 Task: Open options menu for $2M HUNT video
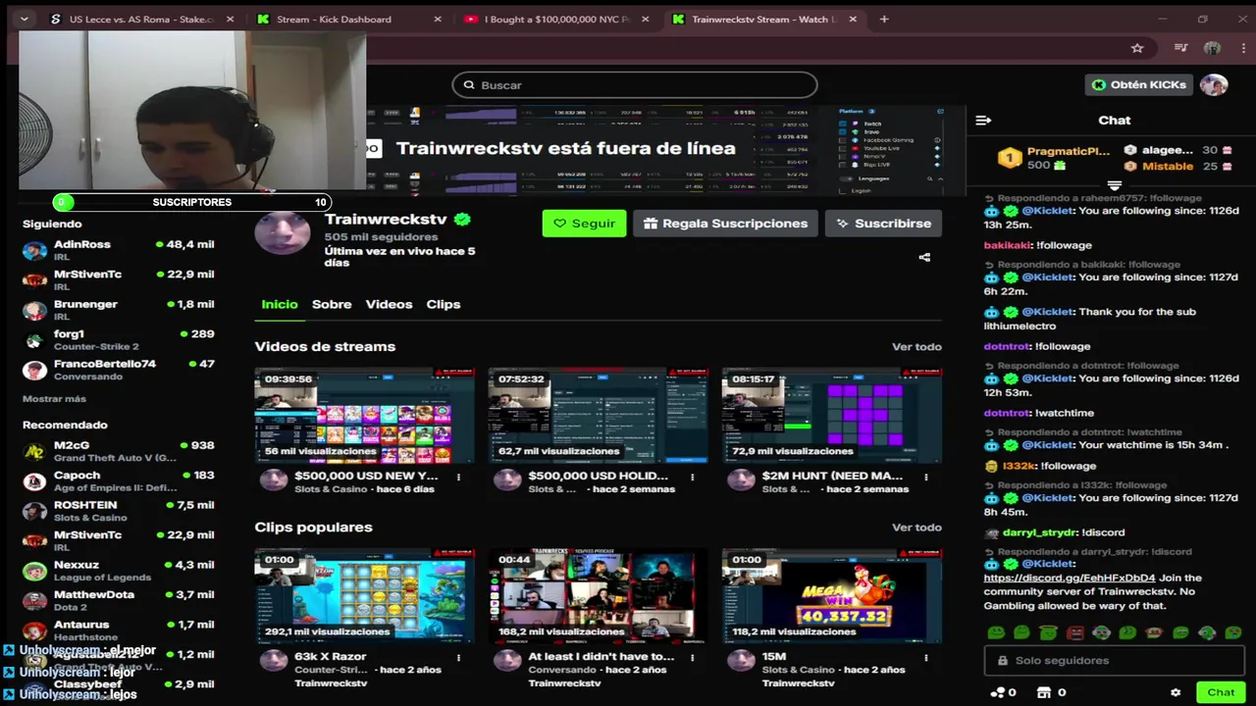[925, 478]
